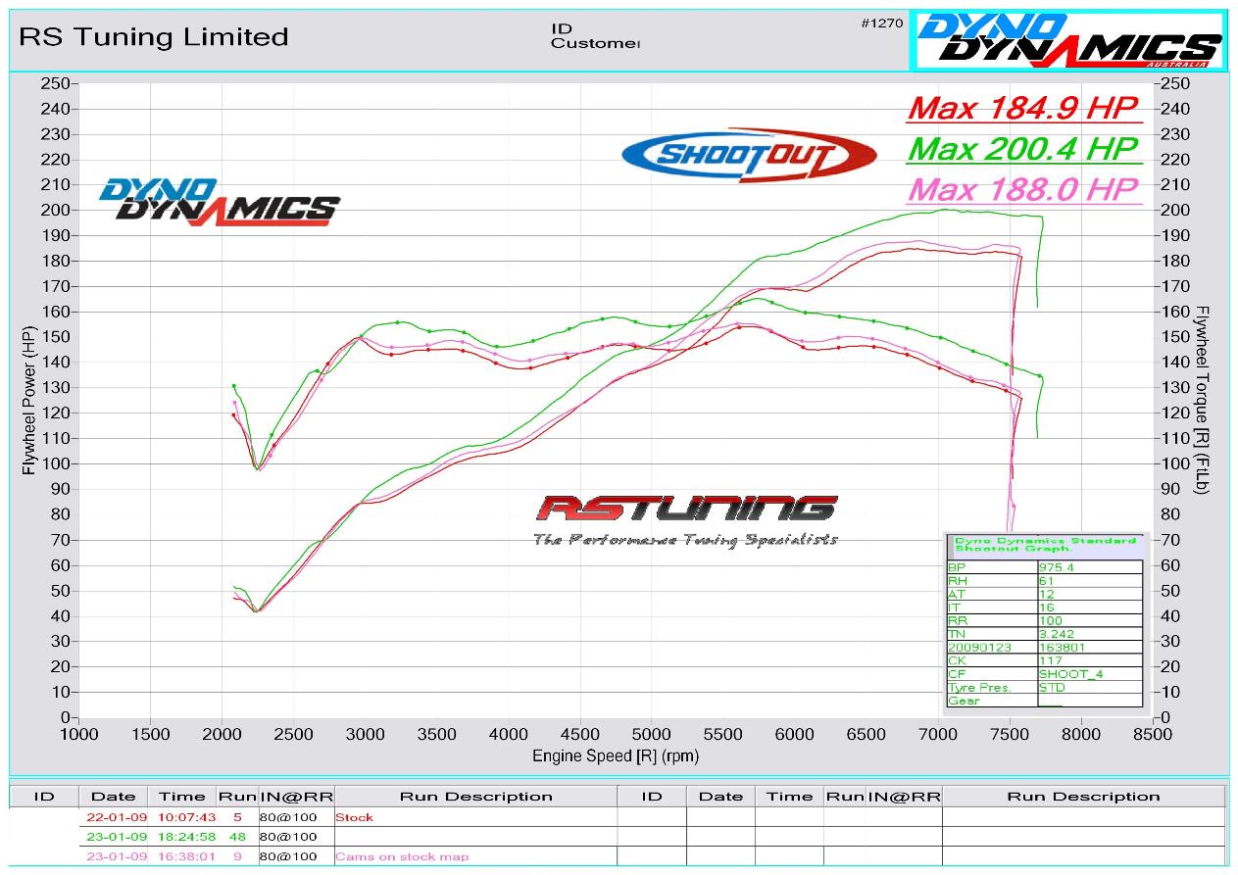Click the Dyno Dynamics watermark left of graph
1238x875 pixels.
pyautogui.click(x=218, y=202)
